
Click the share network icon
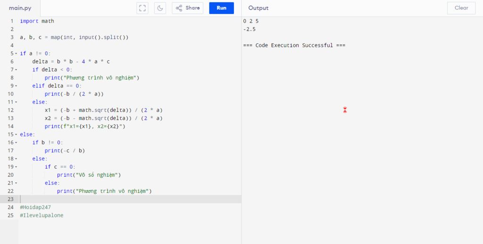[179, 8]
